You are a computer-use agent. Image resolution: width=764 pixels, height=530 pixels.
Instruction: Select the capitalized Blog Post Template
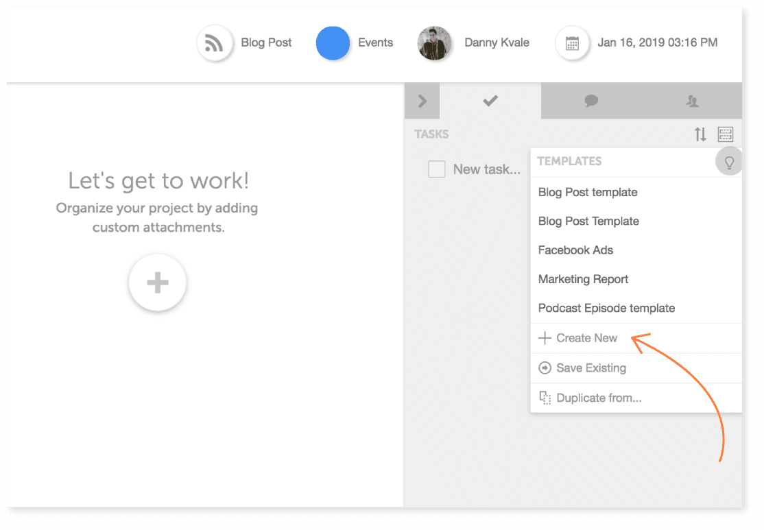[x=636, y=221]
